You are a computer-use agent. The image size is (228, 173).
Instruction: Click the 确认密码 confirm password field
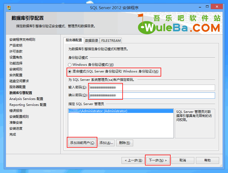[152, 95]
